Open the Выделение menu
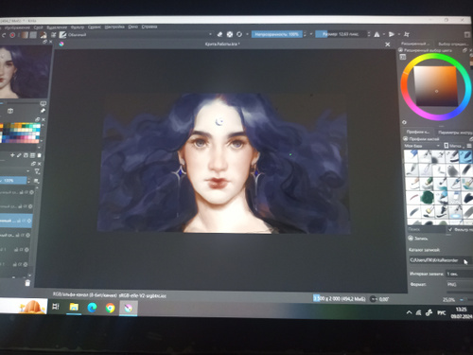Screen dimensions: 473x355 click(57, 27)
